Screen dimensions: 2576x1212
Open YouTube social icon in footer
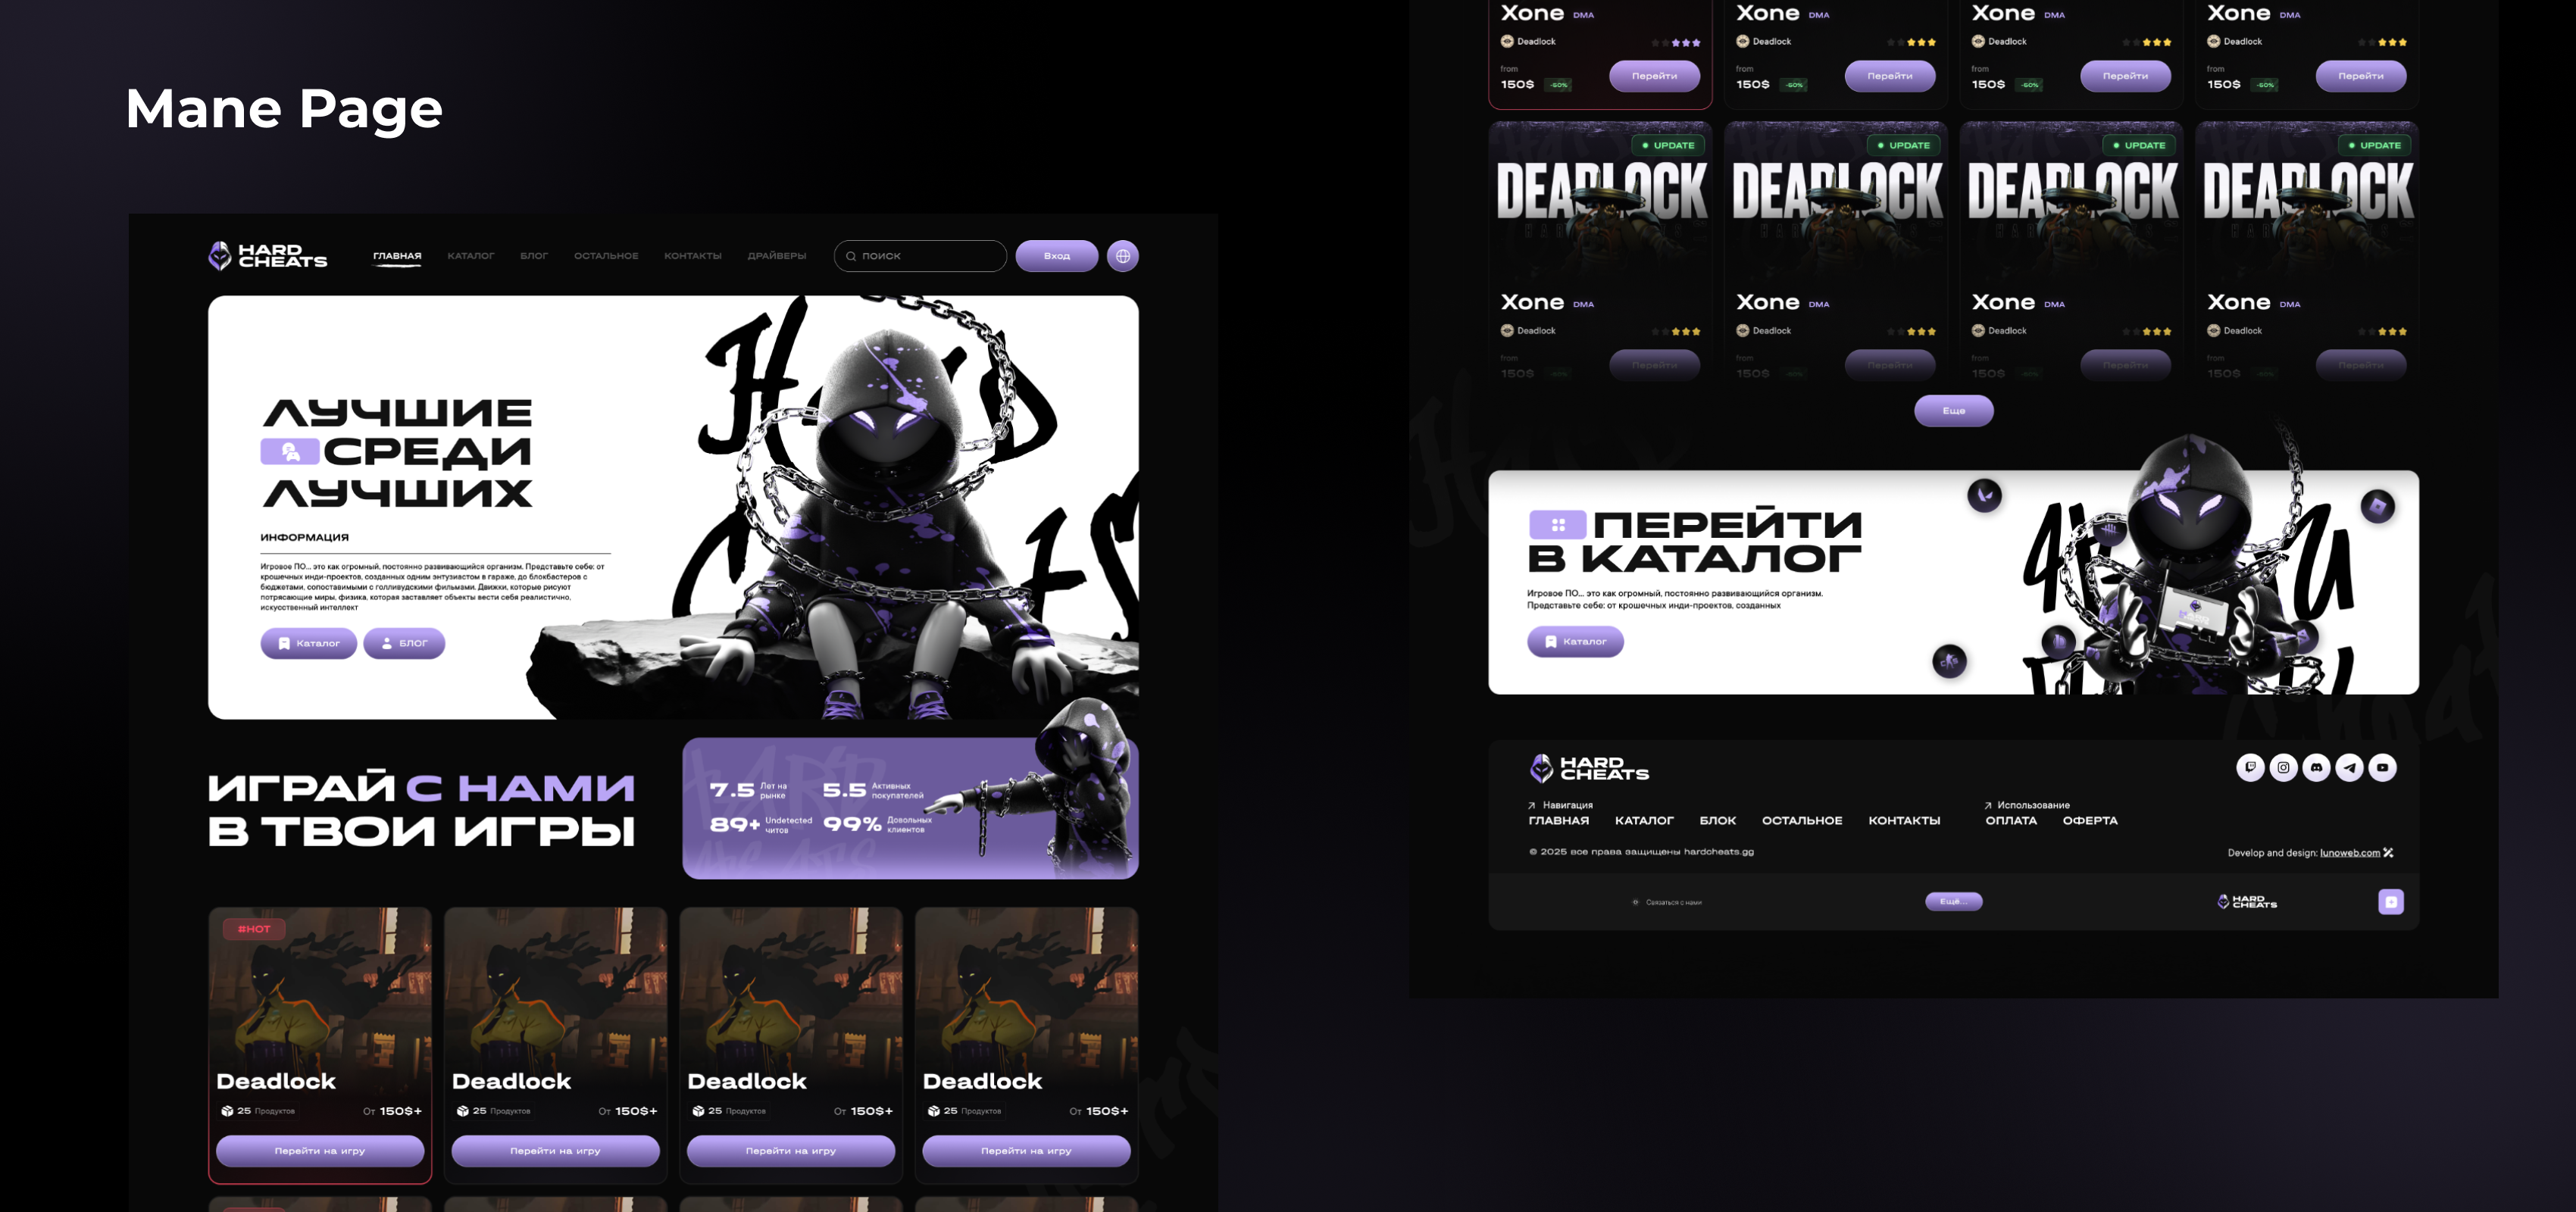(x=2382, y=767)
